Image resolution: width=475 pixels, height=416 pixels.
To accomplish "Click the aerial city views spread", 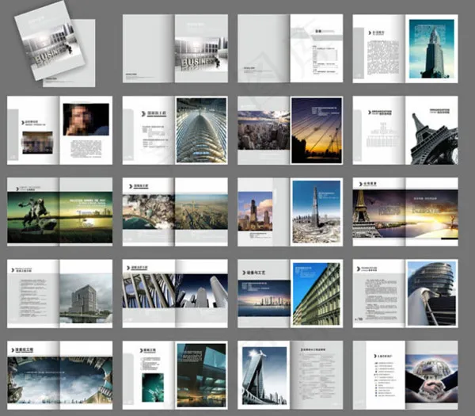I will (x=175, y=210).
